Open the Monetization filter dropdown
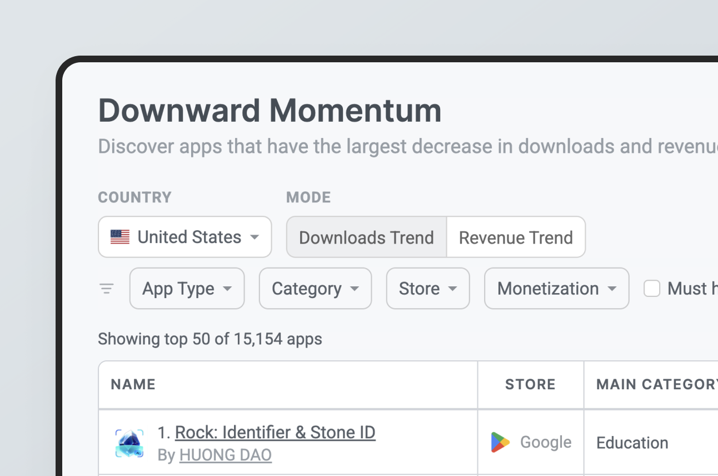Image resolution: width=718 pixels, height=476 pixels. pyautogui.click(x=556, y=289)
